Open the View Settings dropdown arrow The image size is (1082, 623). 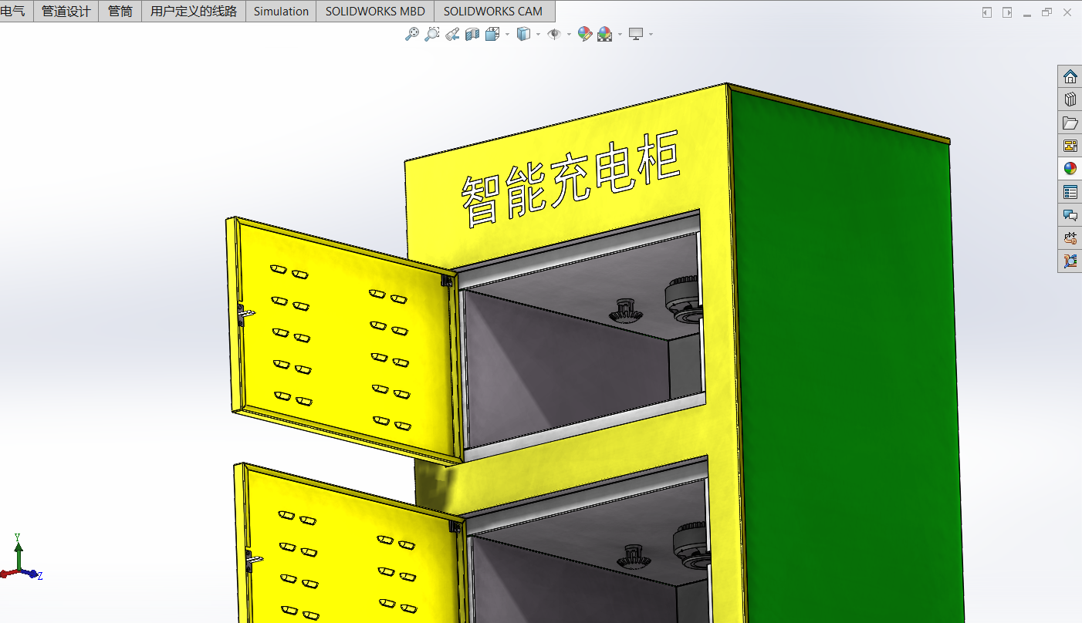[651, 34]
